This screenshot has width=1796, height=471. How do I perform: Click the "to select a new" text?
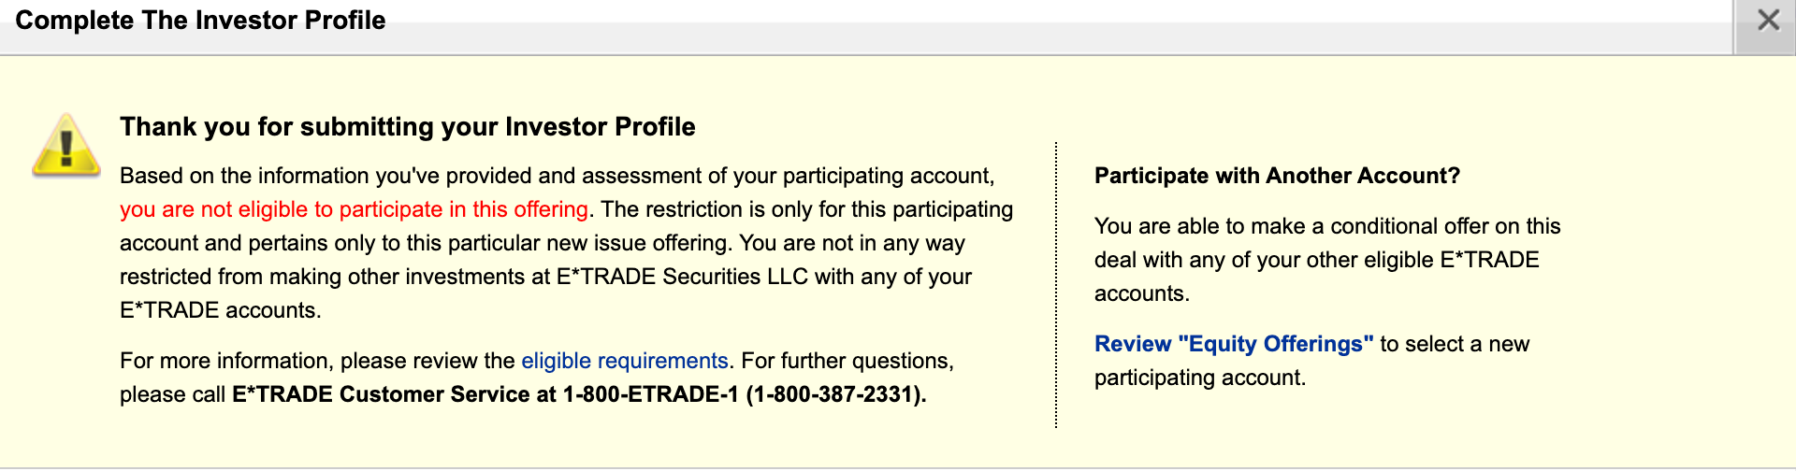coord(1455,344)
